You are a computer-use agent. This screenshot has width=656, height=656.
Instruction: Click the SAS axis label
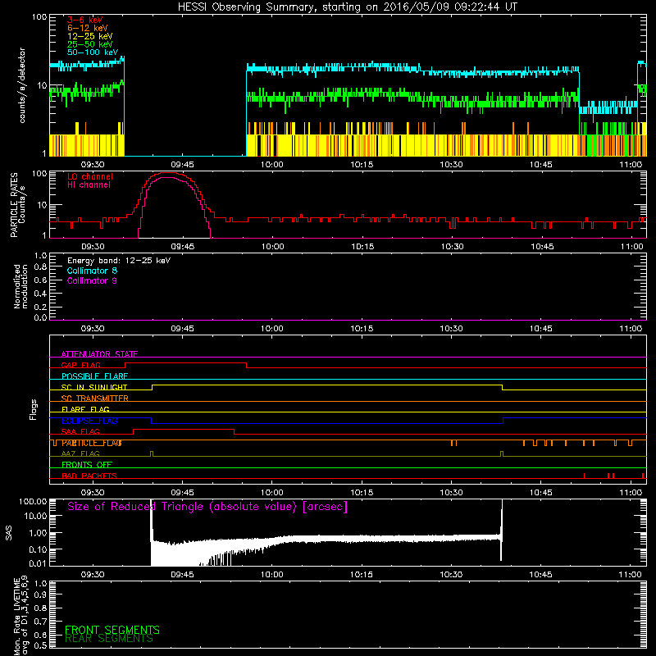click(9, 533)
